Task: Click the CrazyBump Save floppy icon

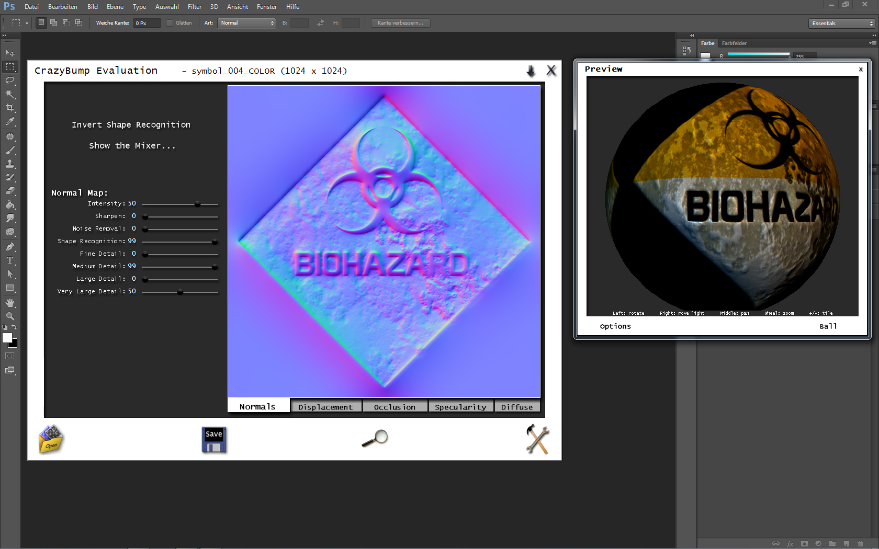Action: click(214, 440)
